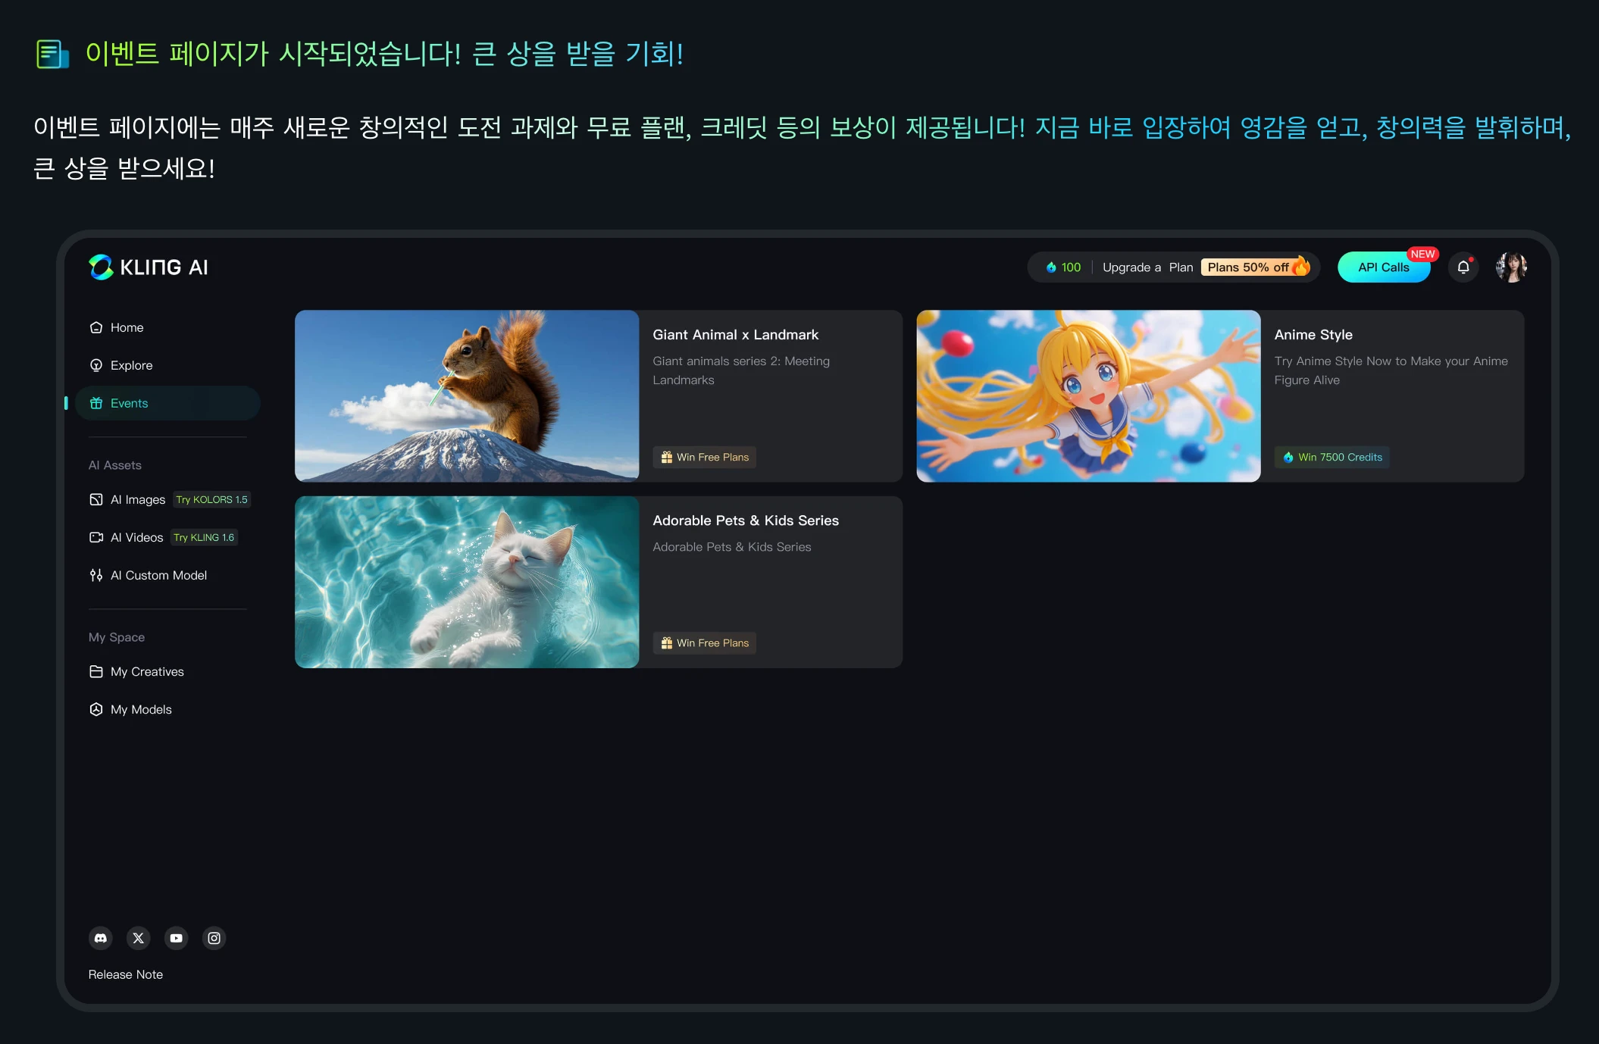Click the Plans 50% off badge
The width and height of the screenshot is (1599, 1044).
click(1255, 267)
